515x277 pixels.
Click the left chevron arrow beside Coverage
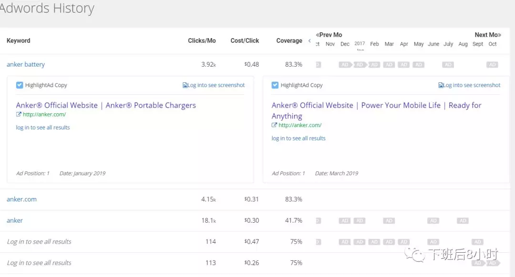[309, 41]
